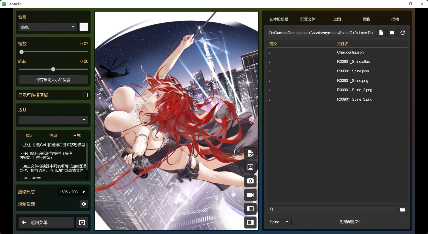
Task: Click the 路径 column header
Action: [273, 44]
